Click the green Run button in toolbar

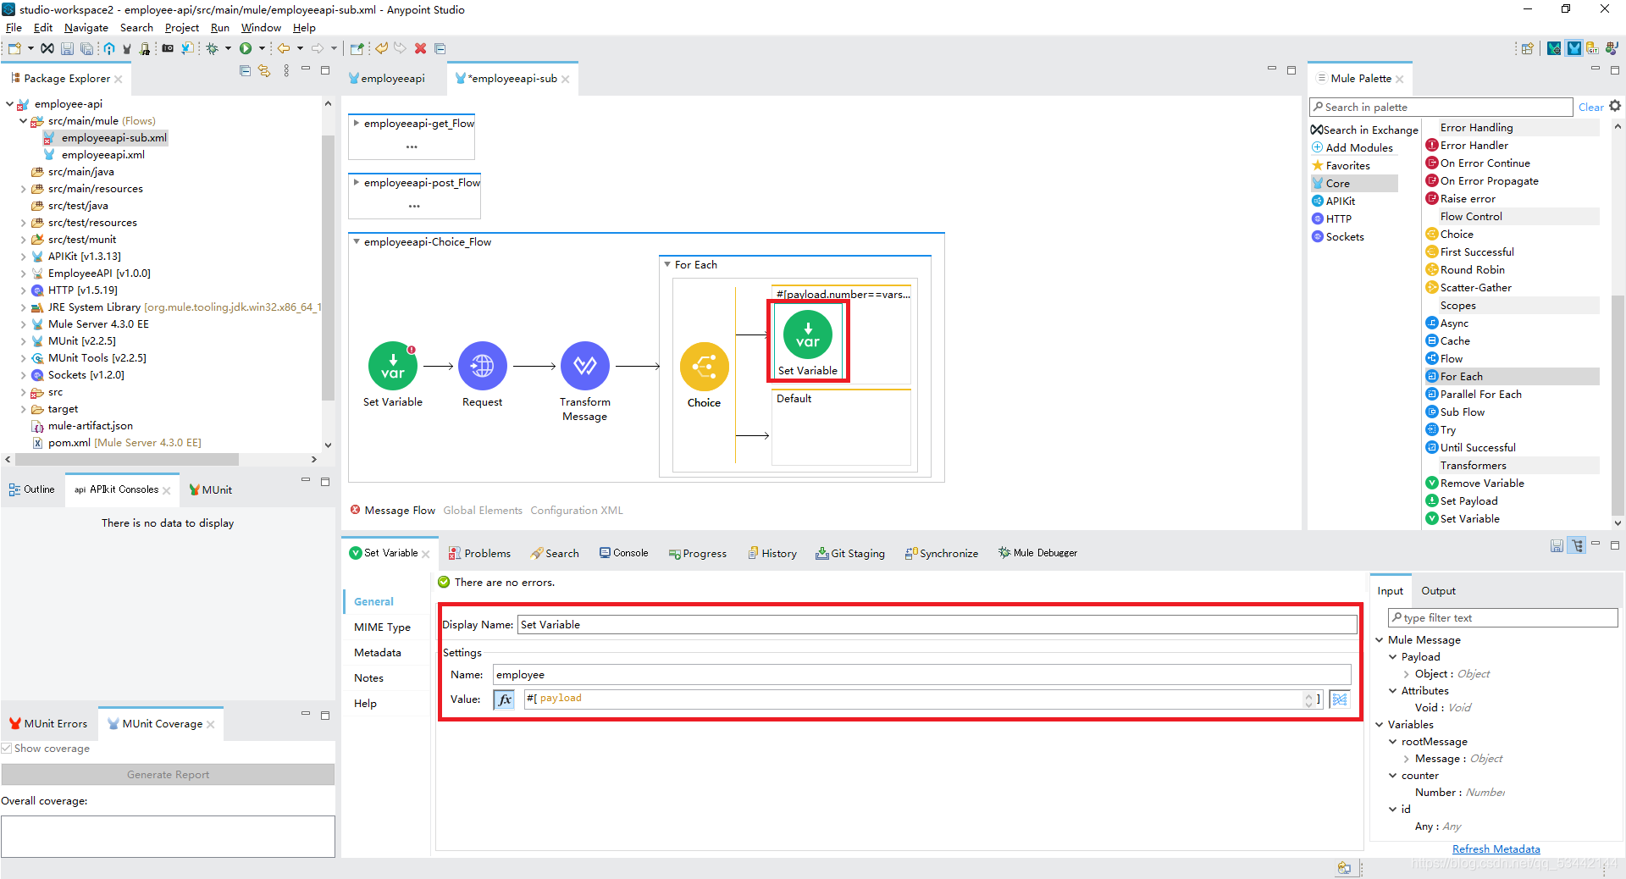(x=246, y=48)
